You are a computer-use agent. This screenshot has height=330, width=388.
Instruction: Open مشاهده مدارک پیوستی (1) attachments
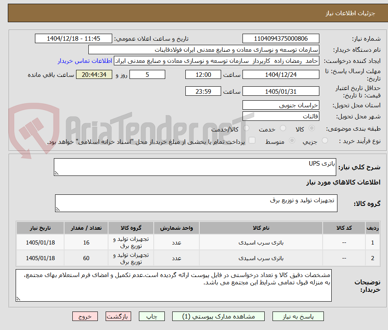pyautogui.click(x=218, y=316)
